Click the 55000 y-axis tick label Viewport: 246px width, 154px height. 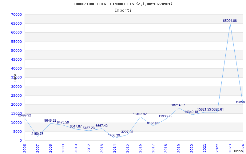point(17,42)
